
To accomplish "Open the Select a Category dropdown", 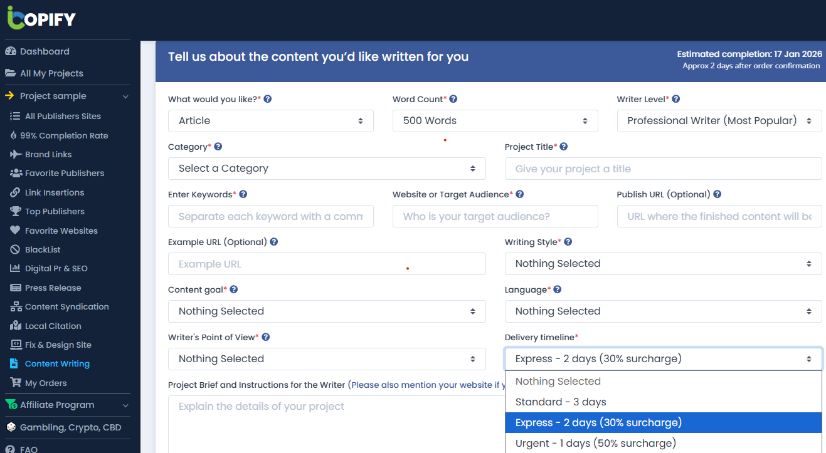I will click(327, 168).
